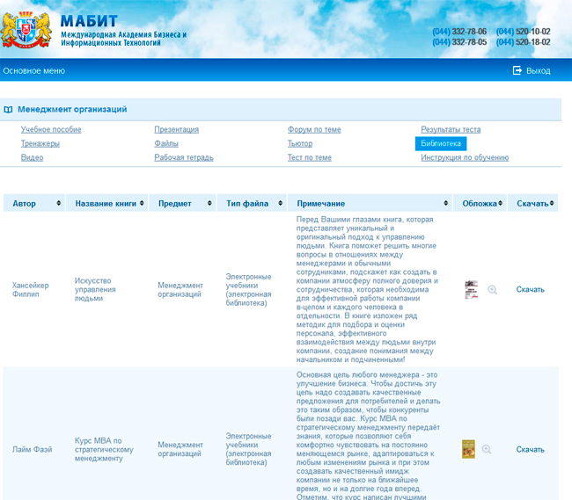Sort table by Автор column

point(33,203)
